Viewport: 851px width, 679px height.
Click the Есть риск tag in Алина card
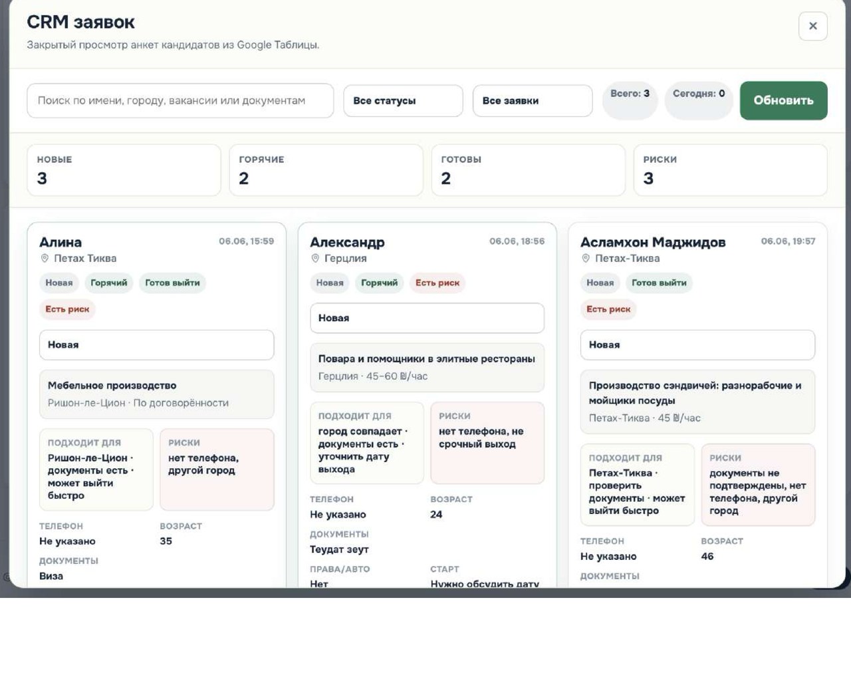pyautogui.click(x=67, y=309)
